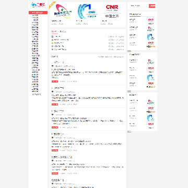188x188 pixels.
Task: Open the first article title in the list
Action: pyautogui.click(x=58, y=62)
